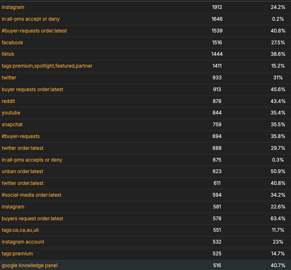The width and height of the screenshot is (291, 270).
Task: Click the 'reddit' search term link
Action: pyautogui.click(x=8, y=101)
